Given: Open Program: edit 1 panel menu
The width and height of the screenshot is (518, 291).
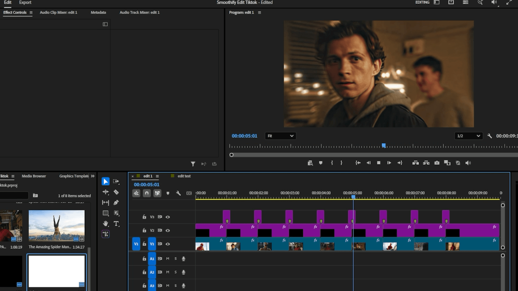Looking at the screenshot, I should (260, 12).
